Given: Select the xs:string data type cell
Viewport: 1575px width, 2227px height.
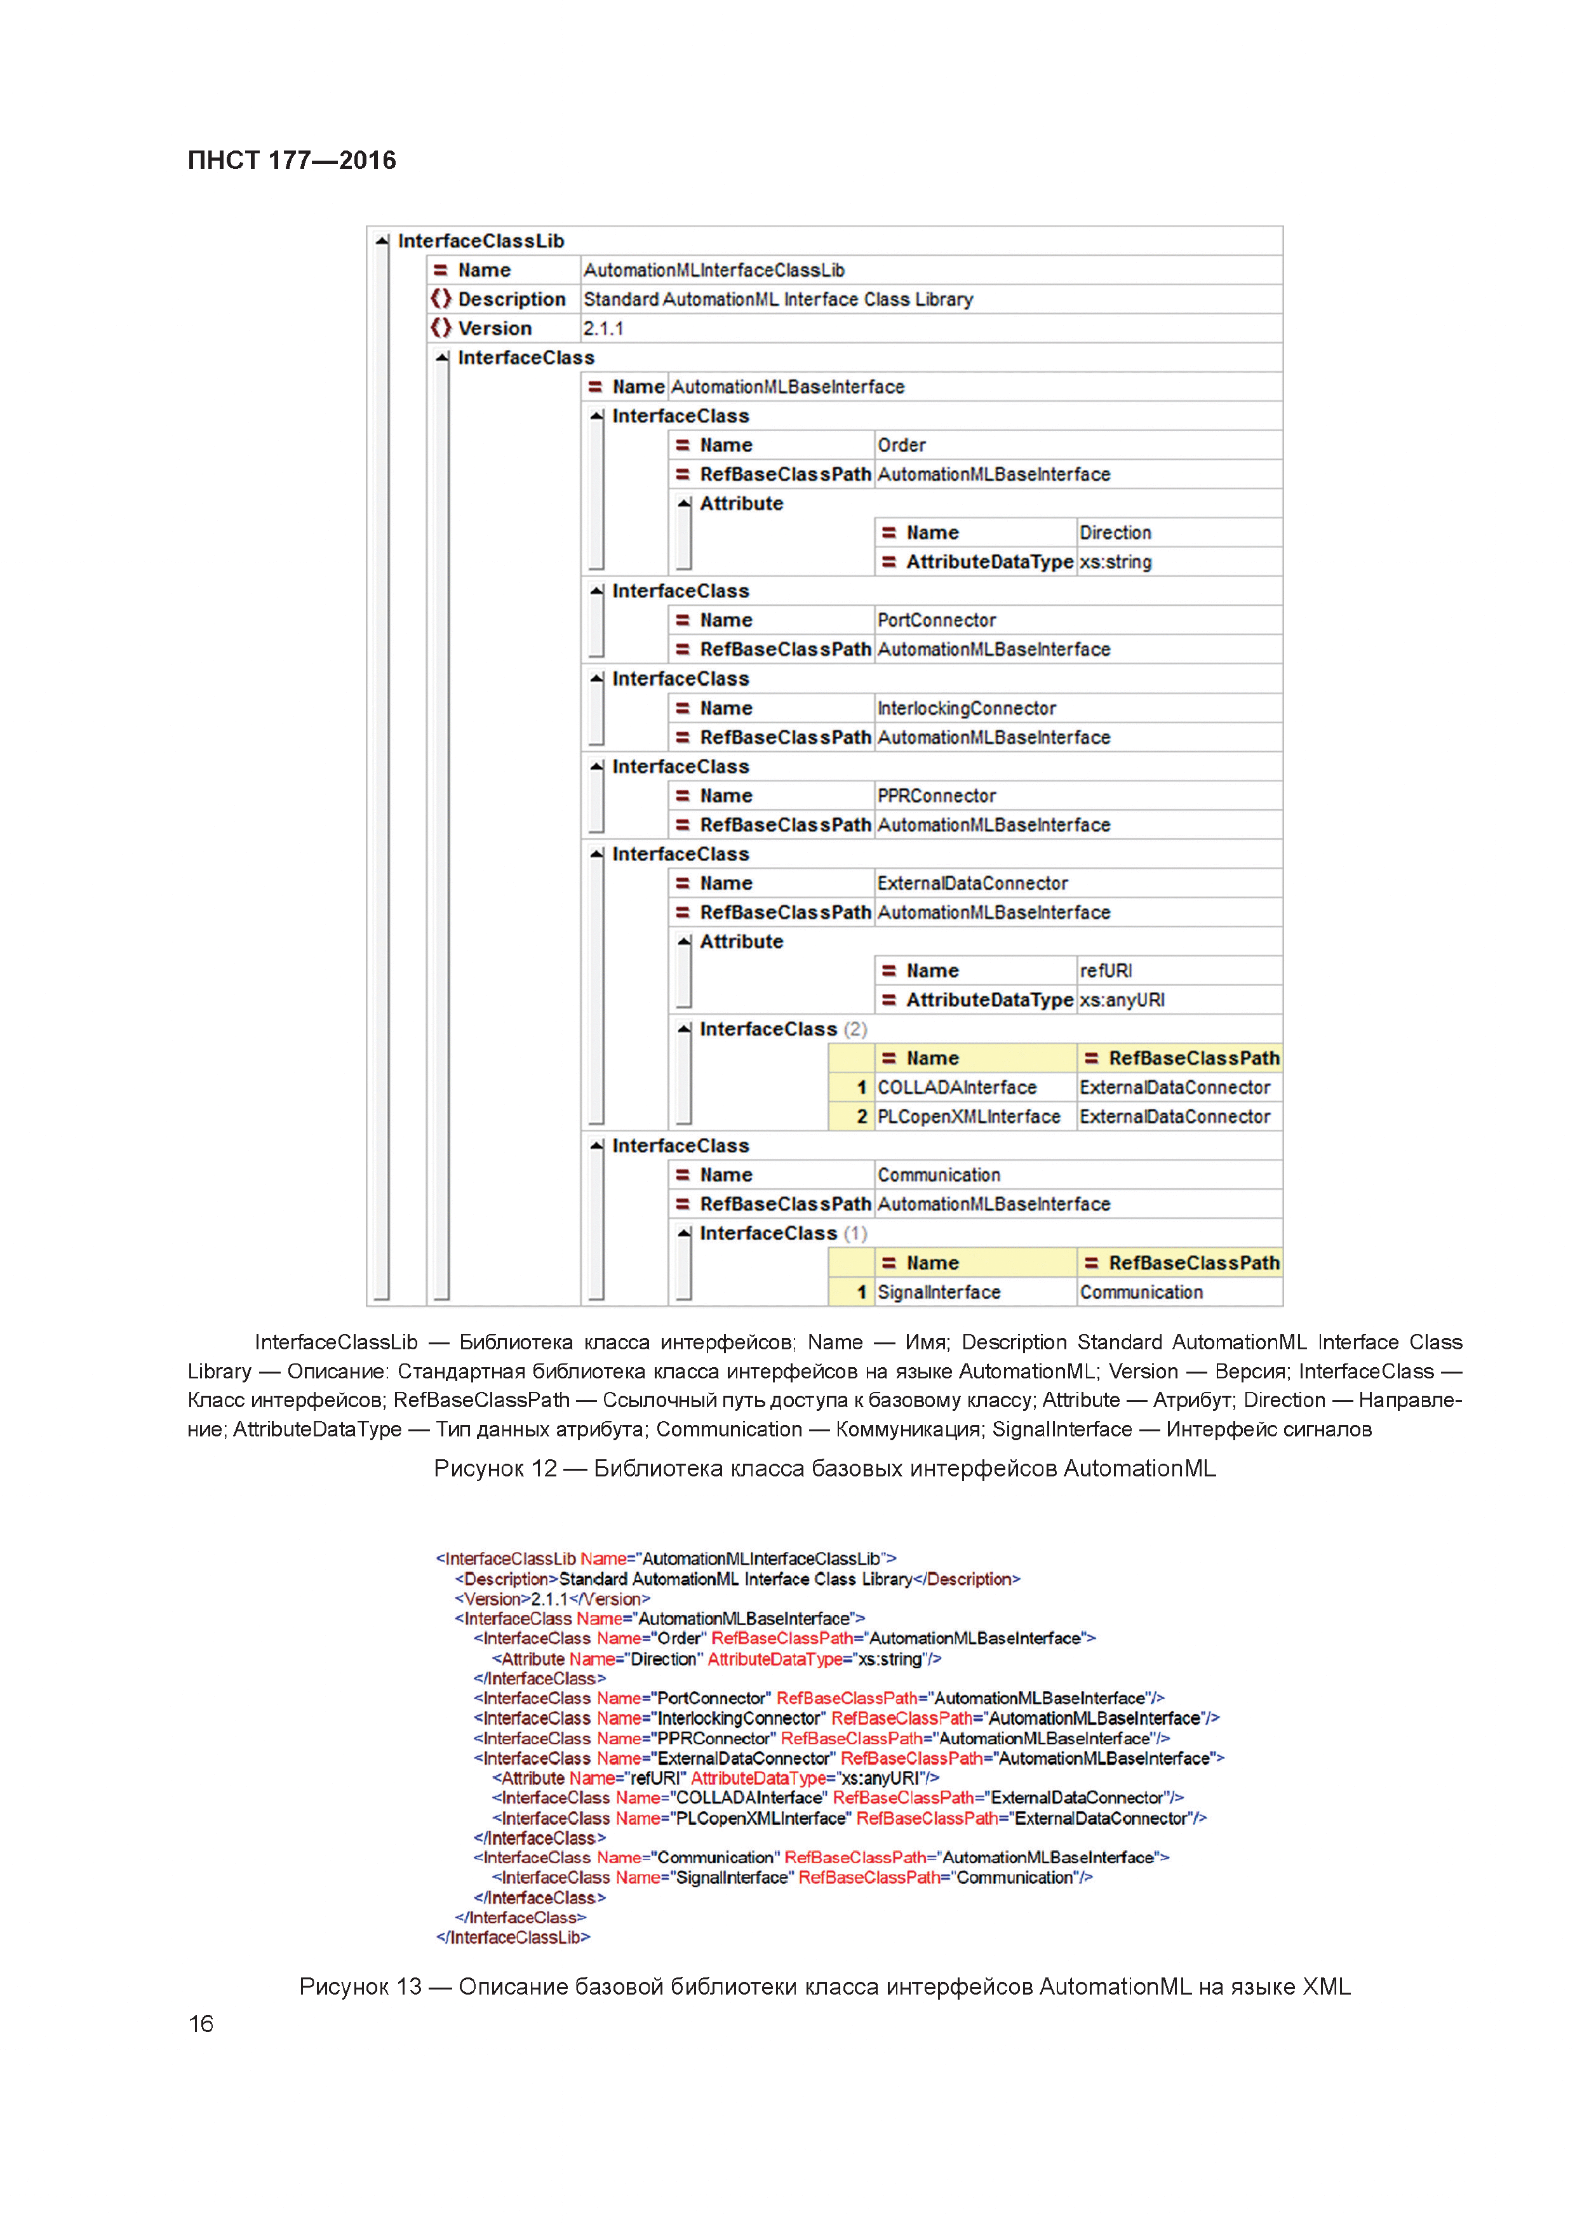Looking at the screenshot, I should (x=1179, y=561).
